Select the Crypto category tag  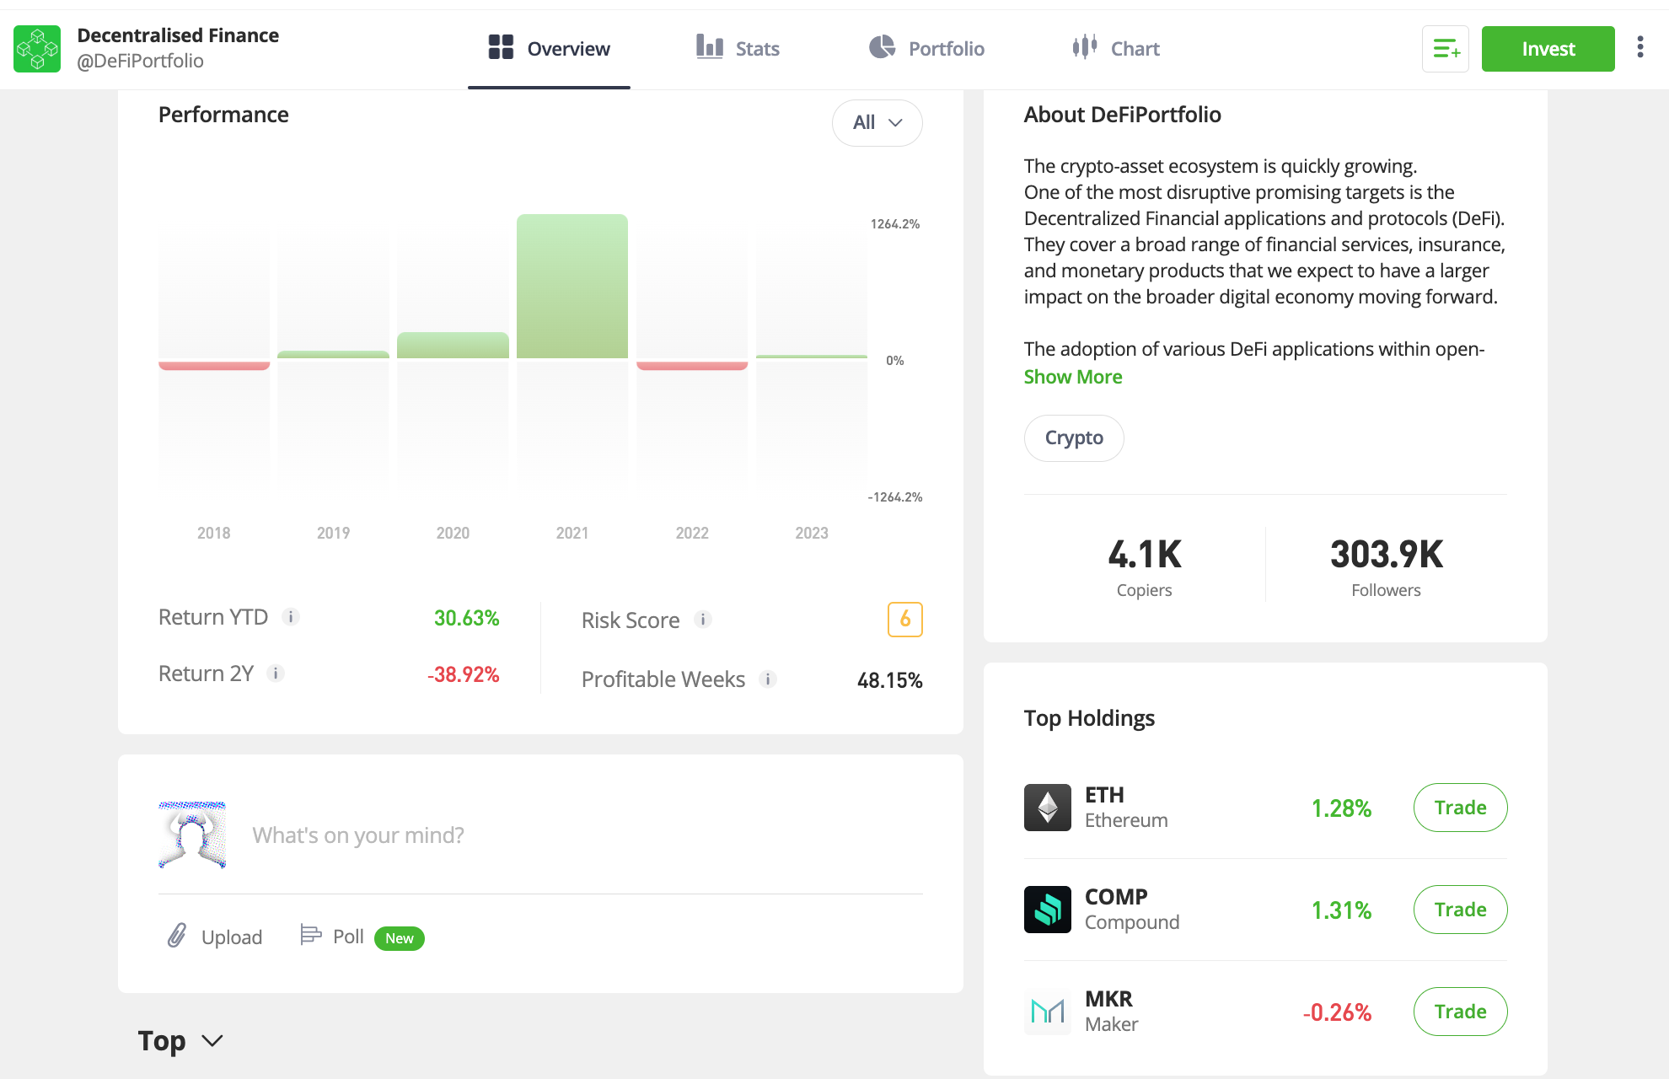[1074, 436]
